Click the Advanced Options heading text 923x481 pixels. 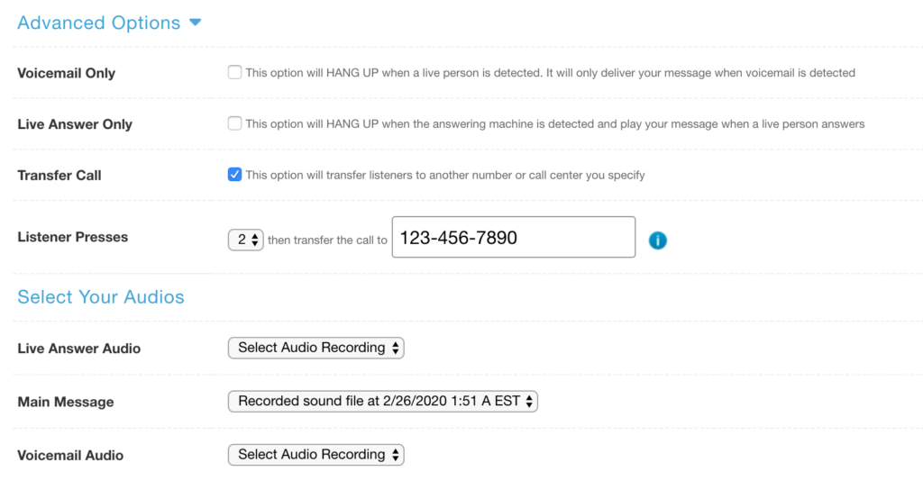pyautogui.click(x=99, y=23)
